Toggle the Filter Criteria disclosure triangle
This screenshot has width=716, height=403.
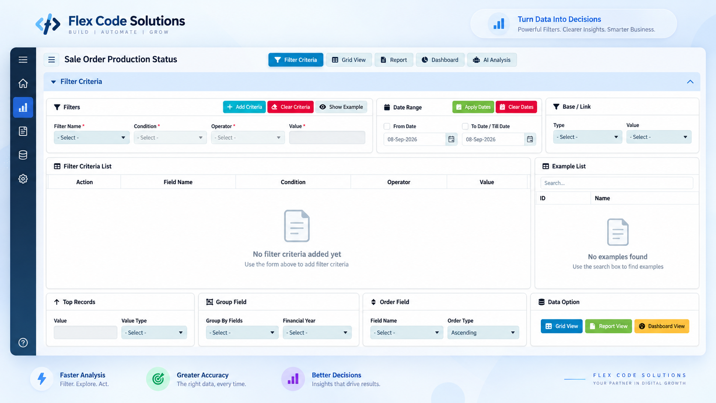54,82
